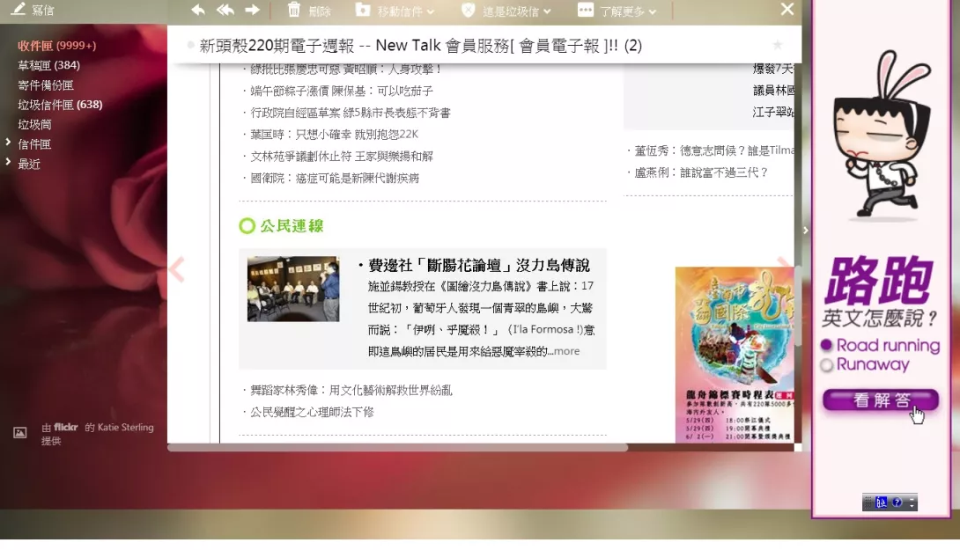Click the language bar help question icon
The height and width of the screenshot is (550, 960).
pyautogui.click(x=897, y=502)
